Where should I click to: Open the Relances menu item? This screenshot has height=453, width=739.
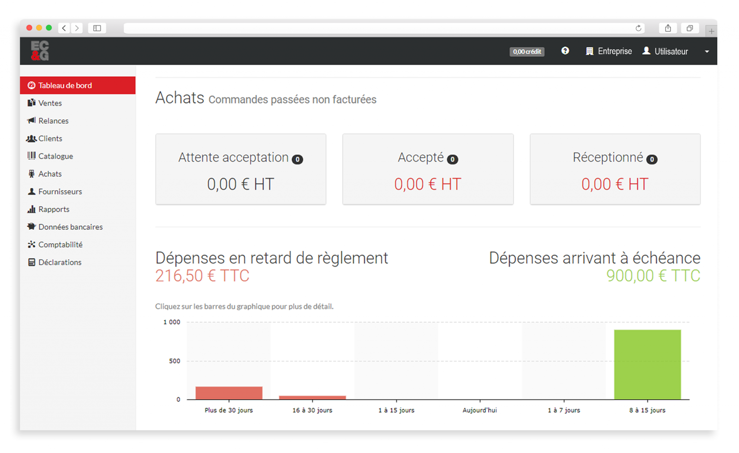[x=78, y=121]
